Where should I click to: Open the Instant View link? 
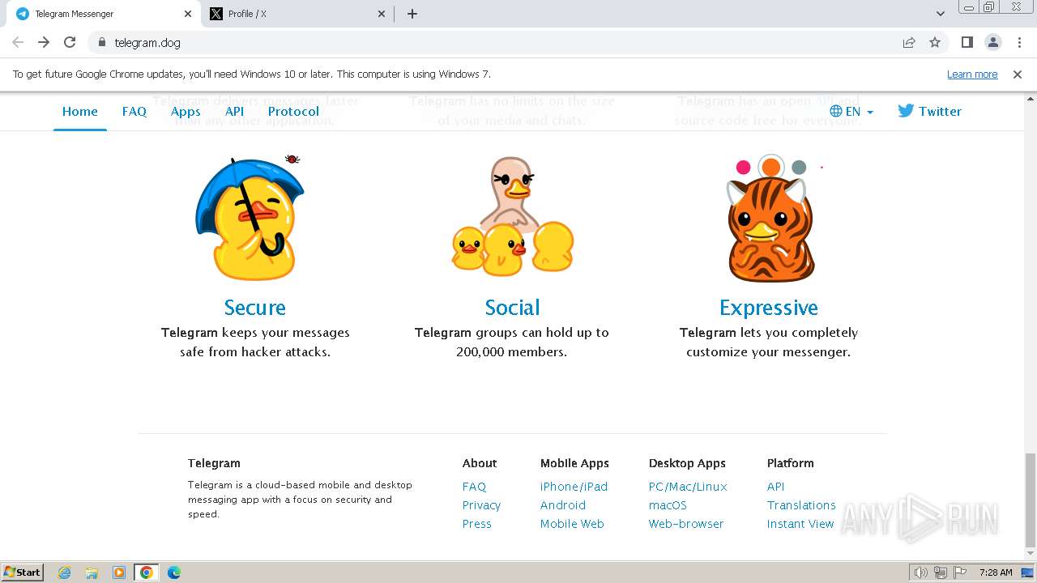click(x=800, y=524)
